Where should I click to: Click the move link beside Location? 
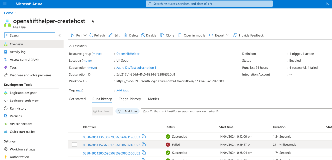pyautogui.click(x=87, y=60)
